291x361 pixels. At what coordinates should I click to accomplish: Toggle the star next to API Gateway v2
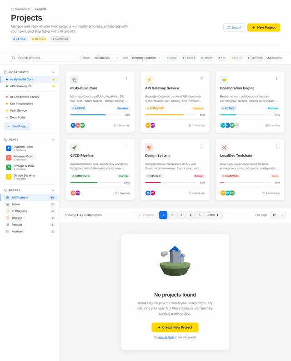pyautogui.click(x=53, y=86)
